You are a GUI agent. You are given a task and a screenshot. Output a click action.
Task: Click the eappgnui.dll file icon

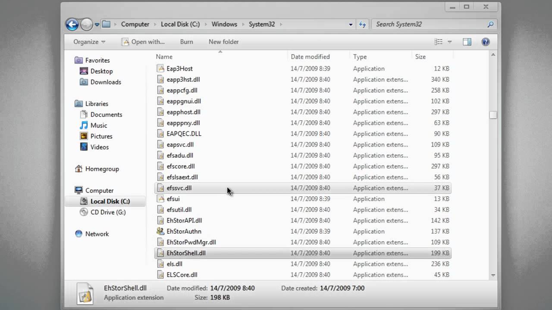[x=160, y=101]
